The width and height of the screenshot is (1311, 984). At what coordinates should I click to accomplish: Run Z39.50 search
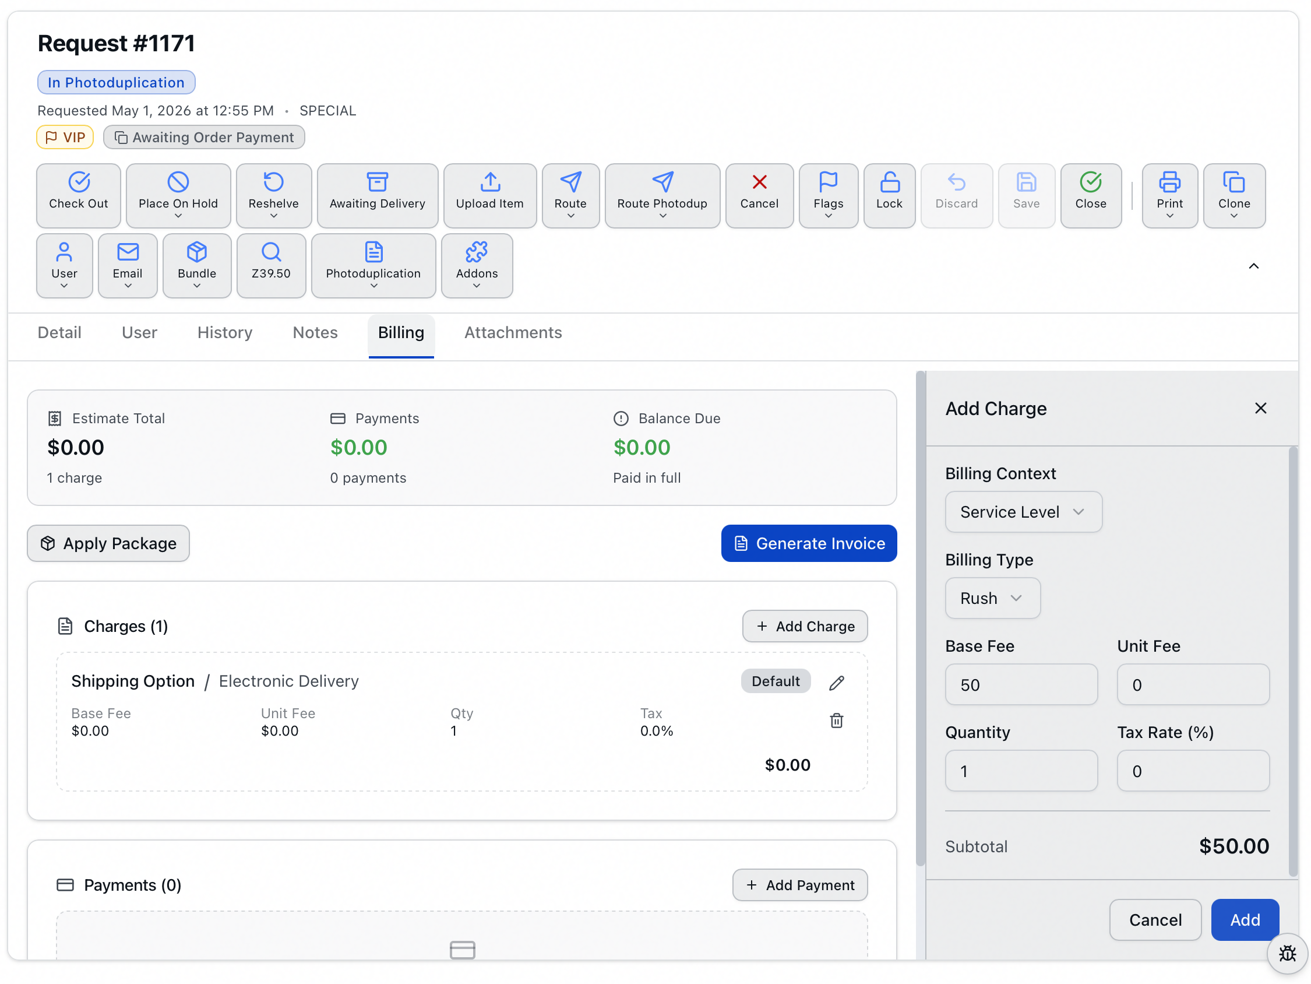pyautogui.click(x=271, y=265)
